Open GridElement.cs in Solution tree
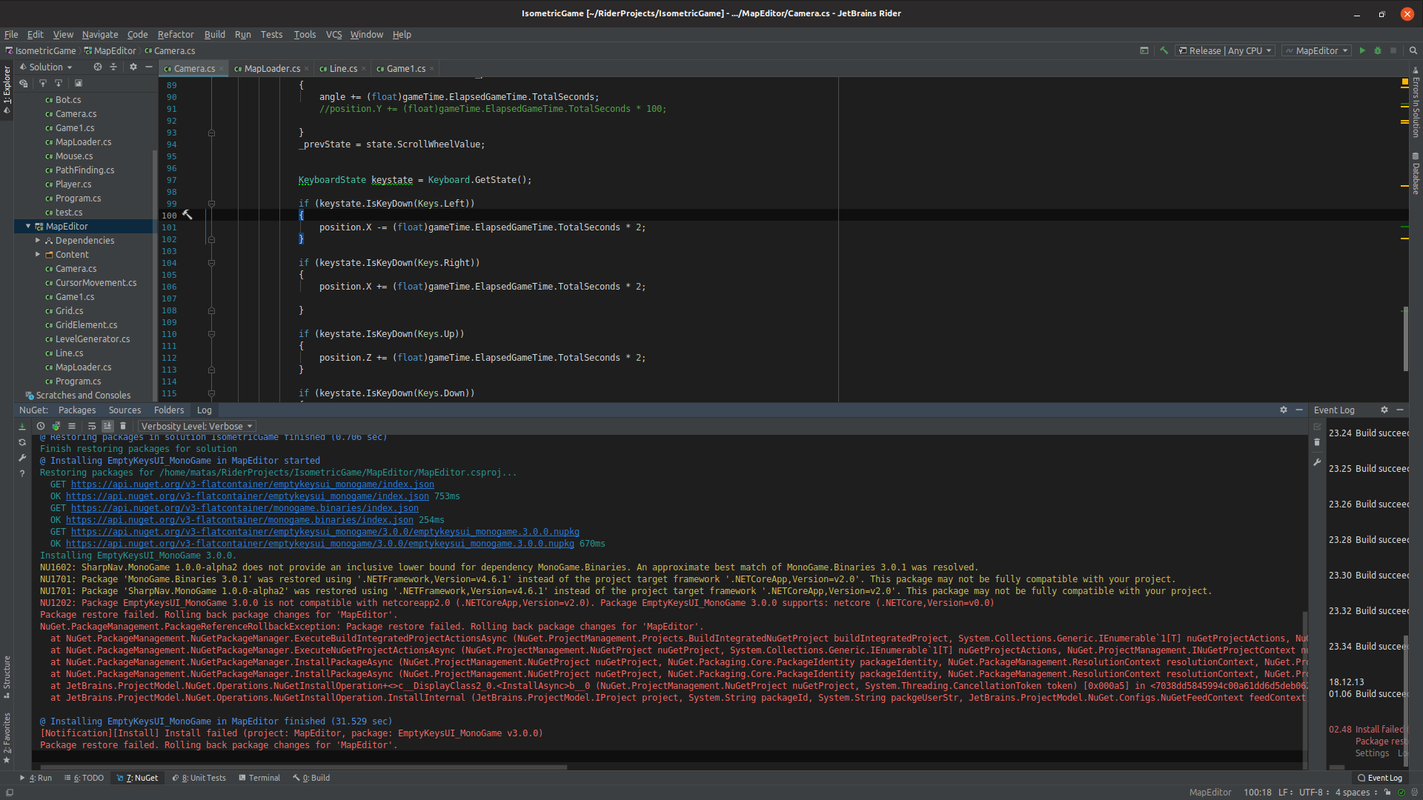 [86, 324]
